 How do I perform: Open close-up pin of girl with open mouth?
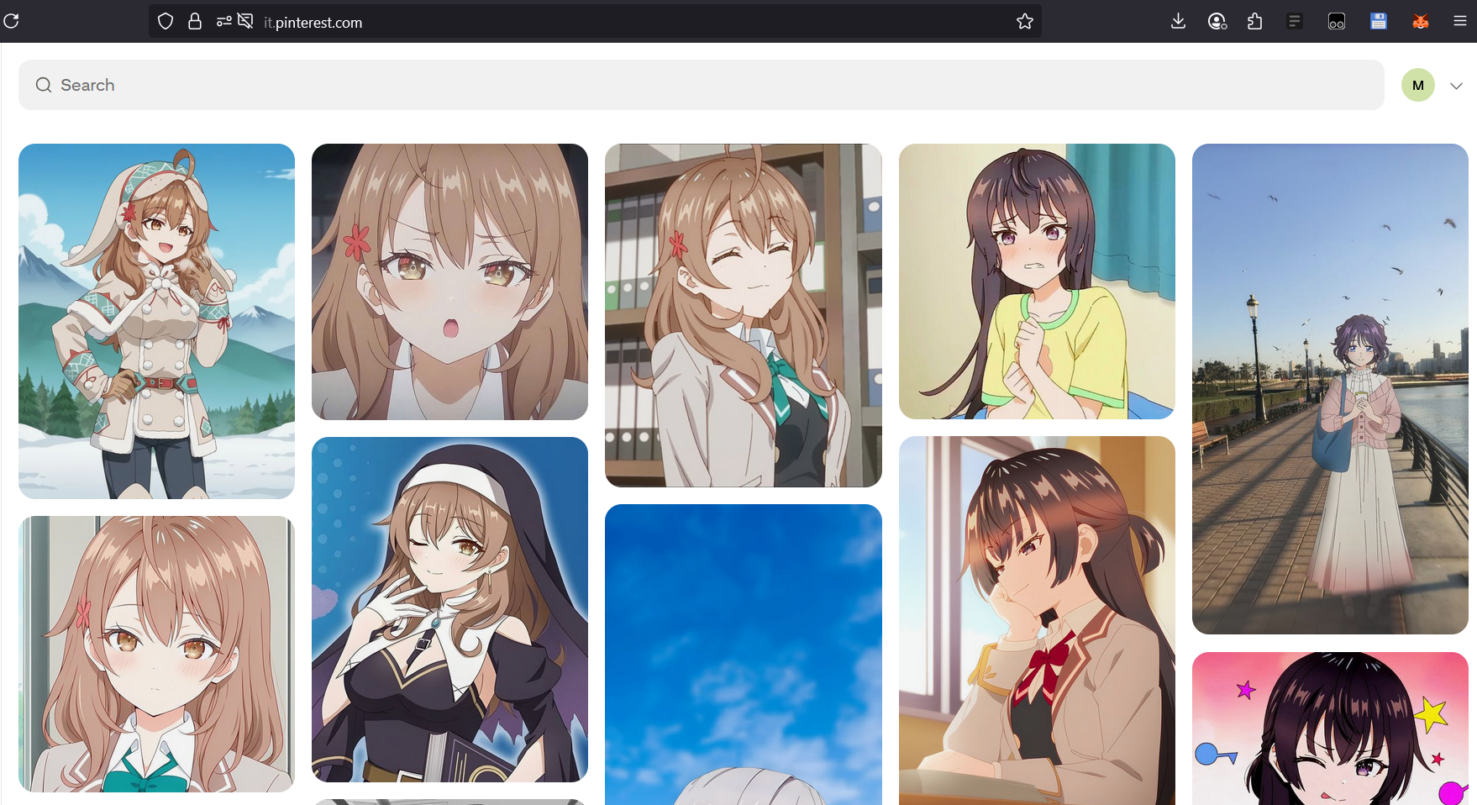coord(449,281)
